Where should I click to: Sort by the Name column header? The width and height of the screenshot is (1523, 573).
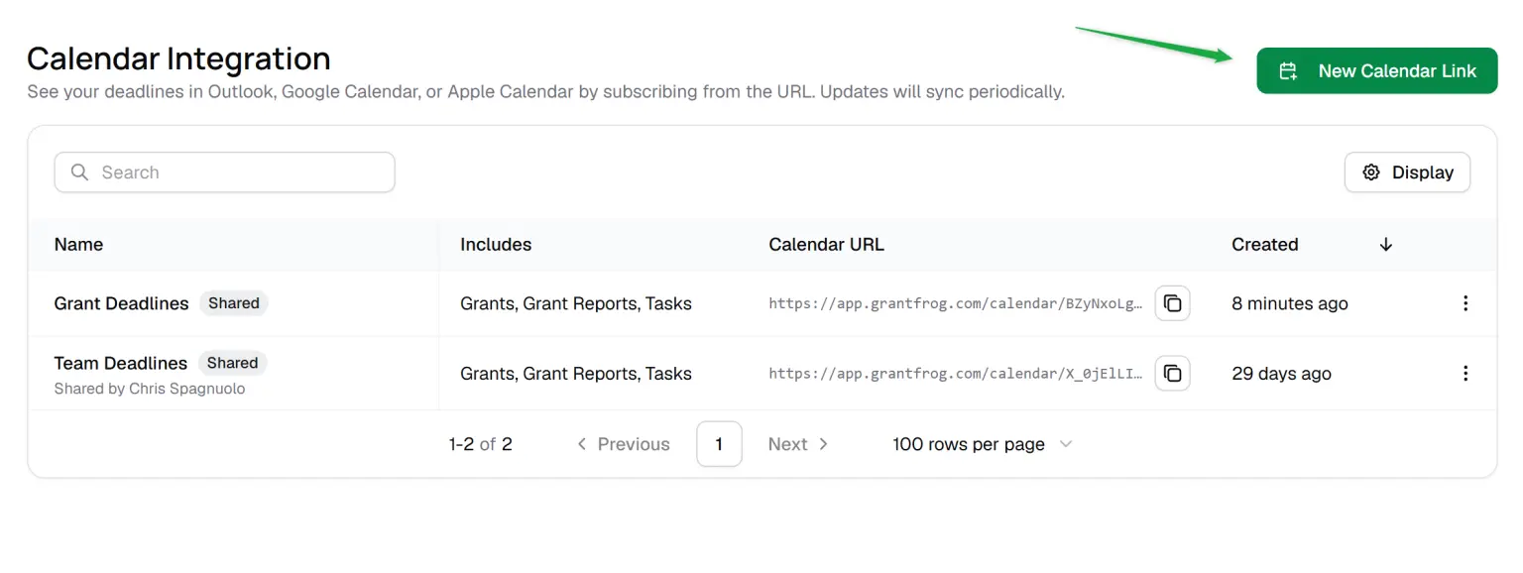[x=78, y=244]
